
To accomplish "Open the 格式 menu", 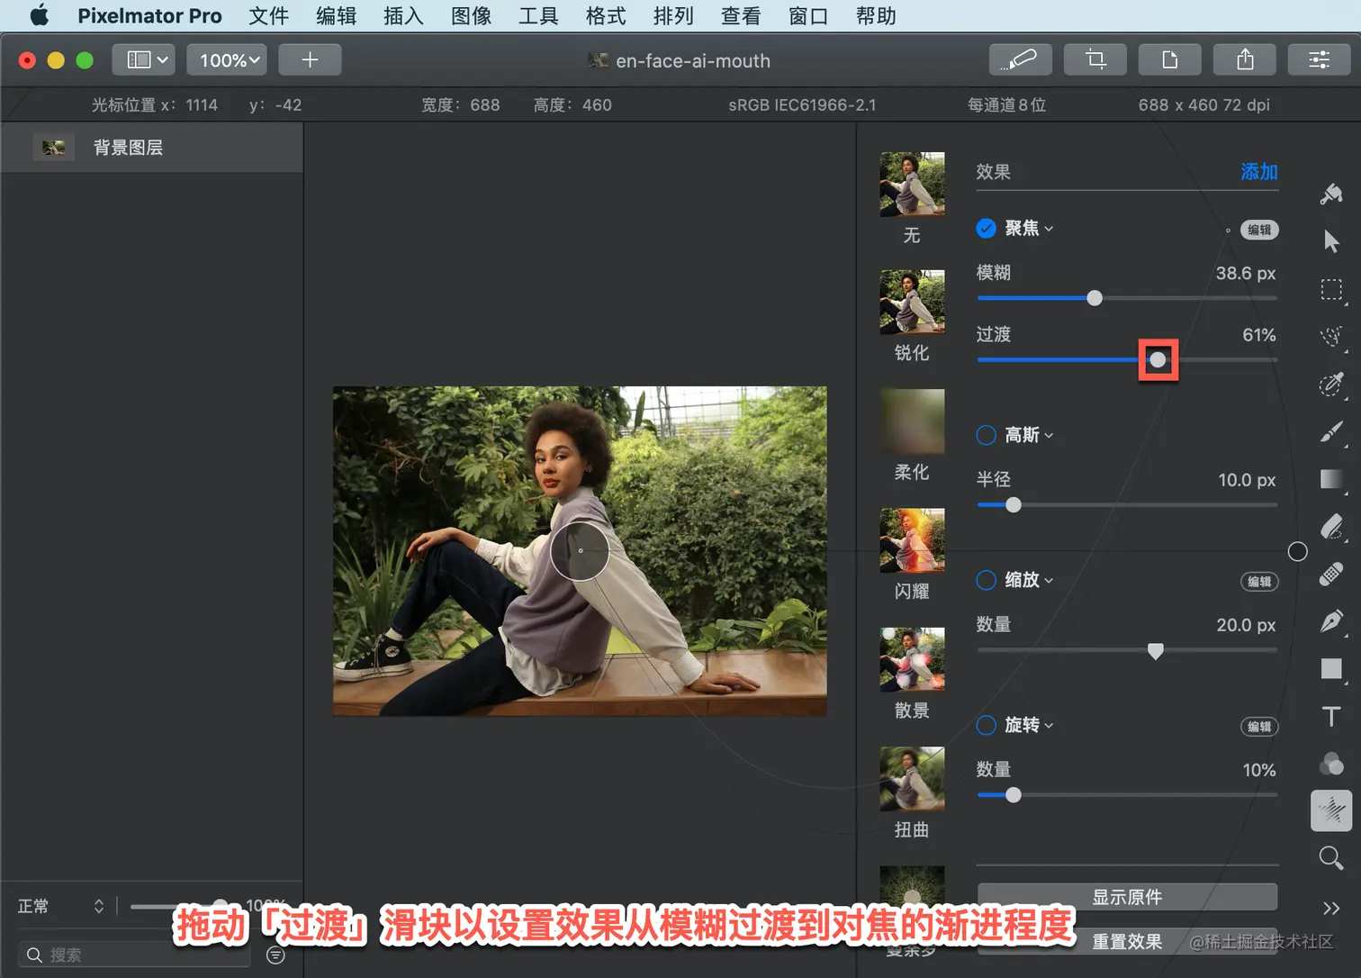I will [606, 15].
